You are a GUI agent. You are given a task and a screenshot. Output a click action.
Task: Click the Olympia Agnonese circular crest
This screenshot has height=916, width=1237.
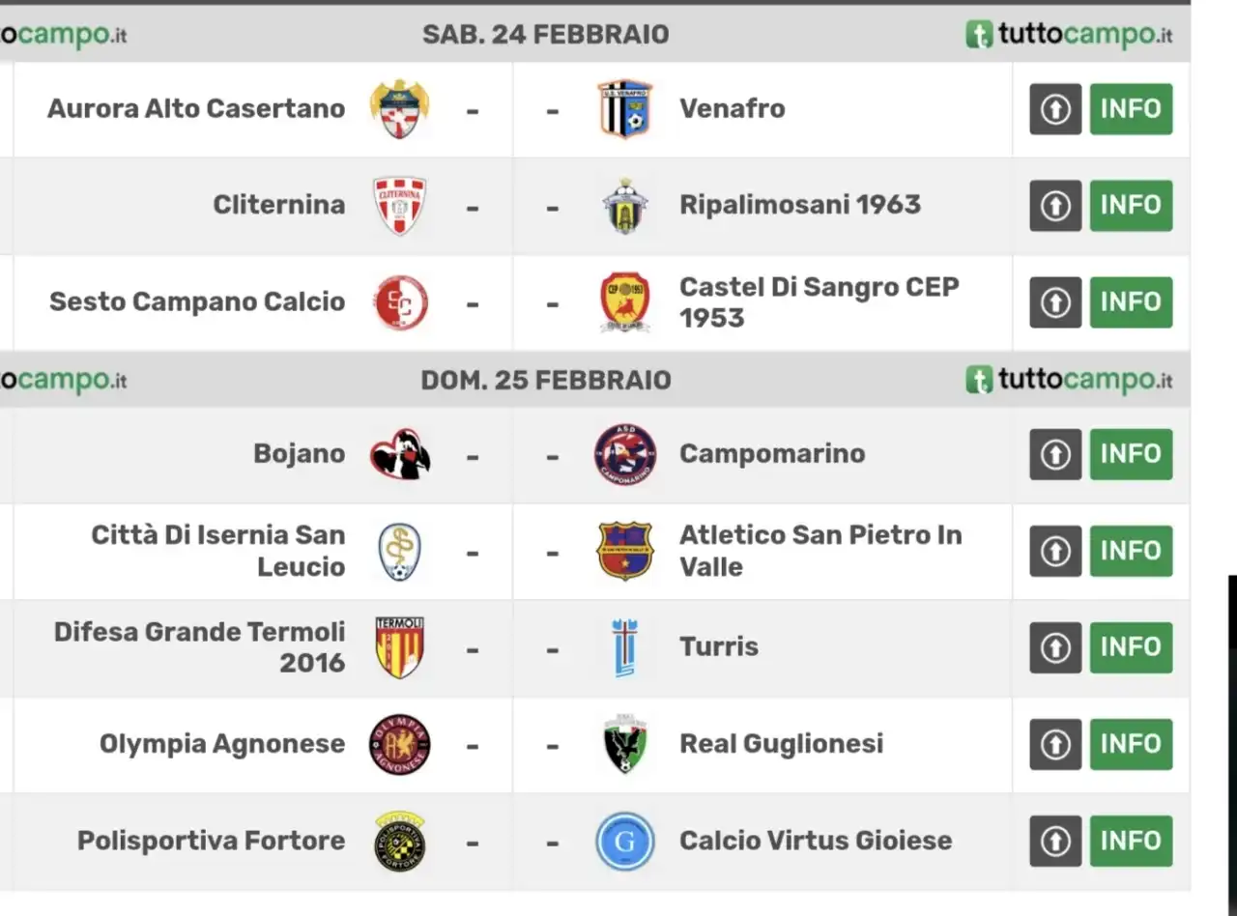coord(400,744)
